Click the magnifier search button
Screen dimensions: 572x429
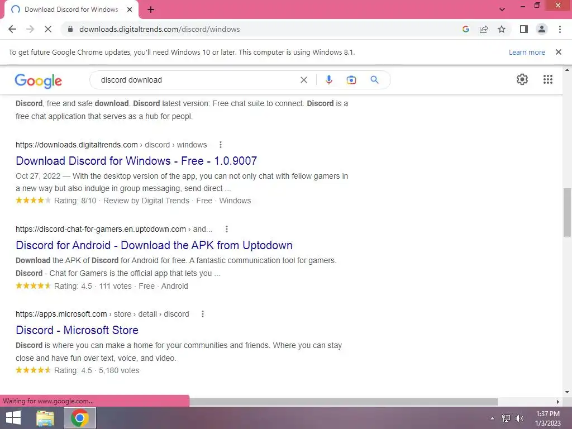point(374,80)
